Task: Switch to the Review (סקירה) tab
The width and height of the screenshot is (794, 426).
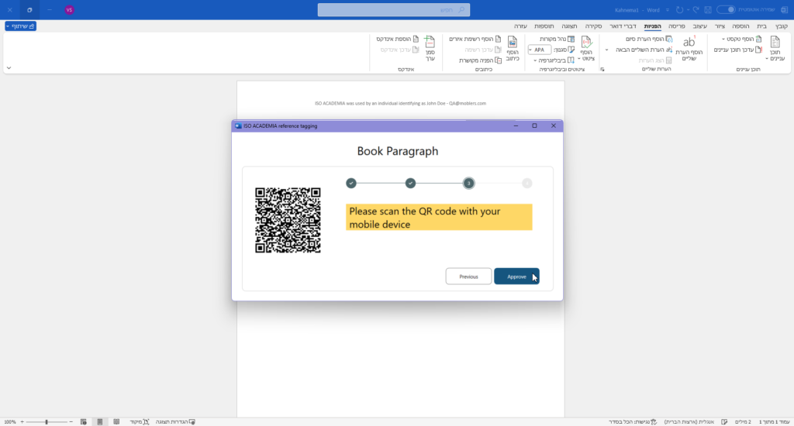Action: point(593,26)
